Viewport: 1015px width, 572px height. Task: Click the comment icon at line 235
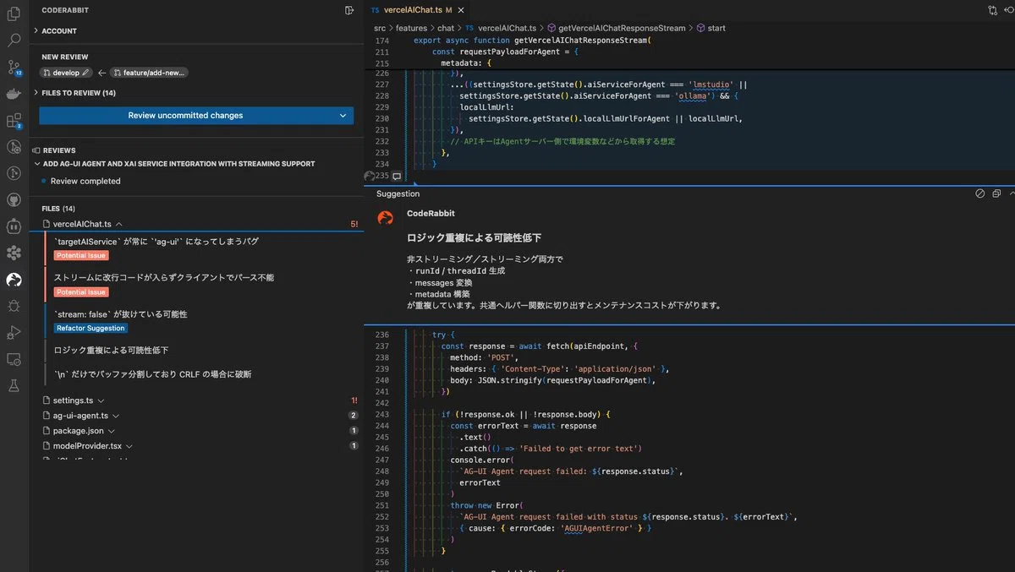(396, 176)
